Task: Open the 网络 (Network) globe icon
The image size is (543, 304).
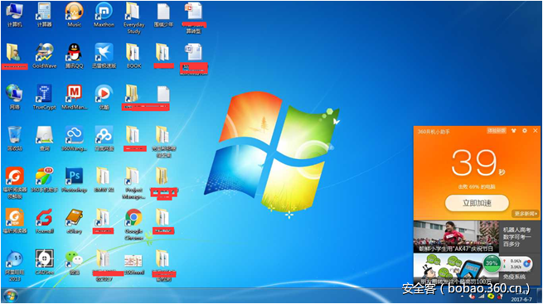Action: pos(14,97)
